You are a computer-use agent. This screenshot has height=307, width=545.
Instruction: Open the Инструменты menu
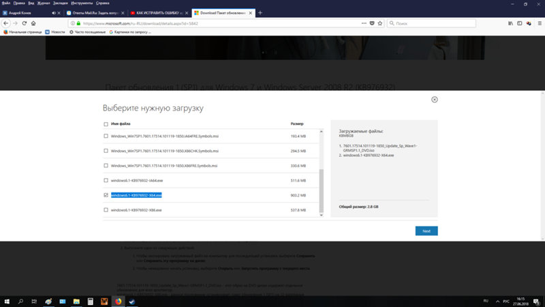tap(82, 3)
